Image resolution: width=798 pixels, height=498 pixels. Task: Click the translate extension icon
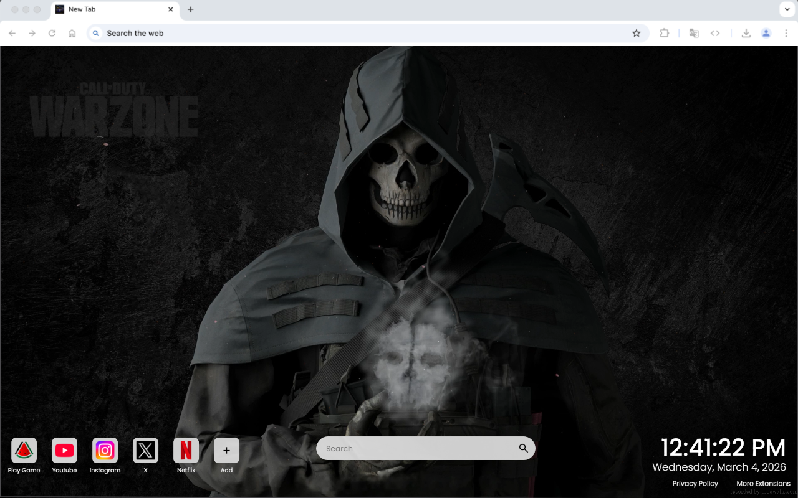pyautogui.click(x=694, y=33)
